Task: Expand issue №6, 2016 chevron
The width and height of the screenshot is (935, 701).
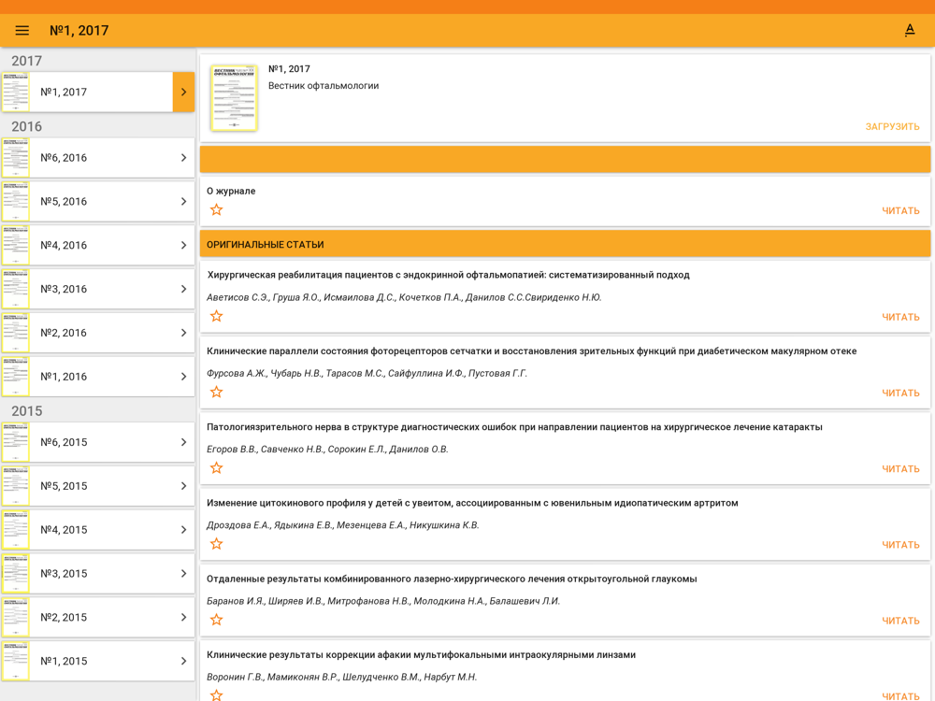Action: pos(183,157)
